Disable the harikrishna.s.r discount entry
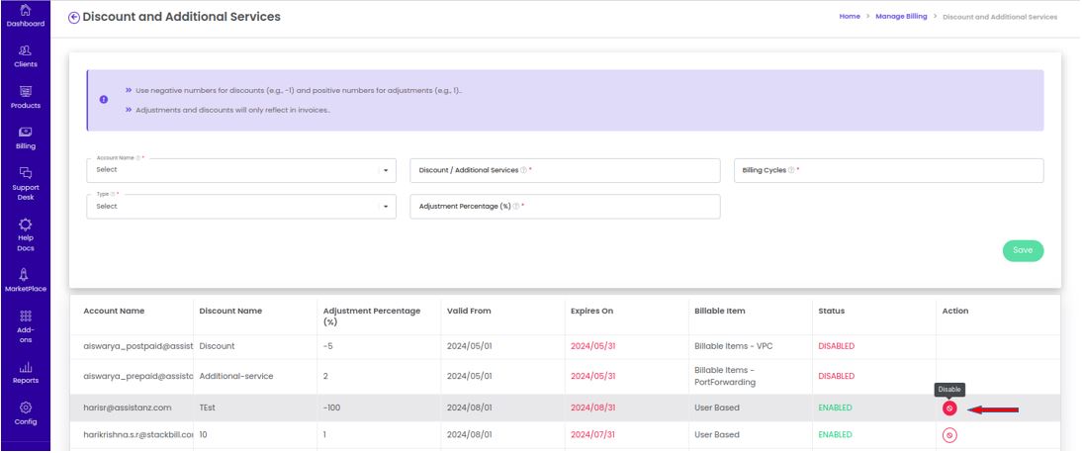The image size is (1082, 453). [x=949, y=435]
